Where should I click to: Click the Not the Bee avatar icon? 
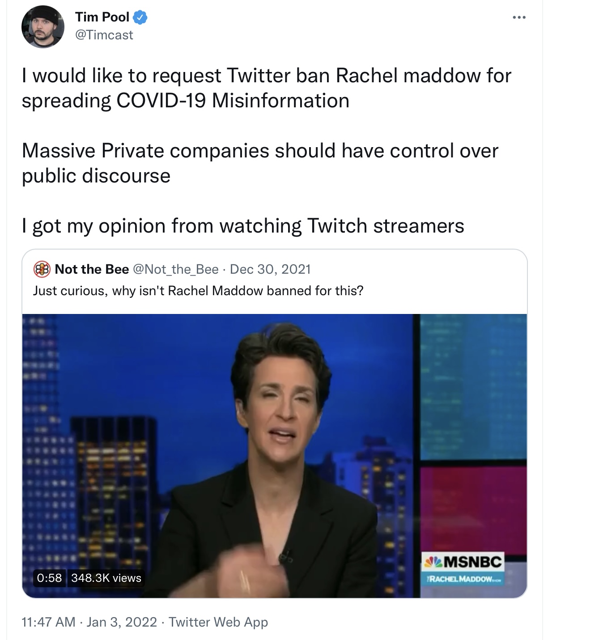[42, 269]
